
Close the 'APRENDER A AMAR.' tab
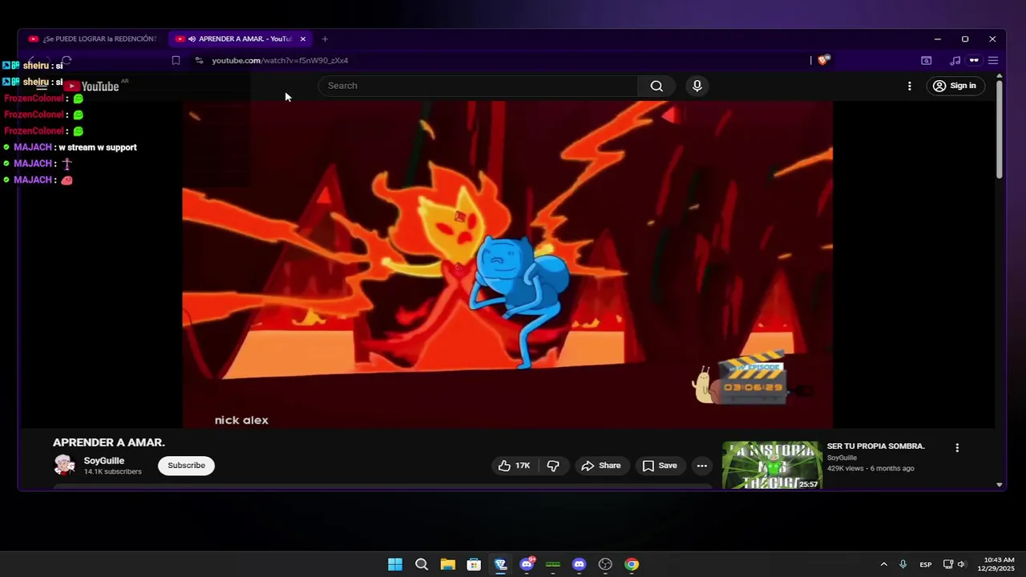303,38
